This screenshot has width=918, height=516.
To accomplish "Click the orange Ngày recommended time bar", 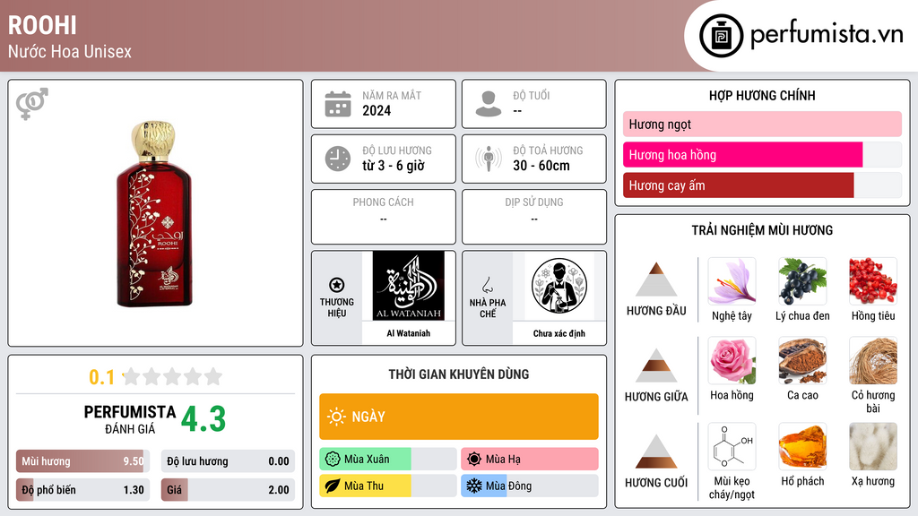I will coord(459,417).
